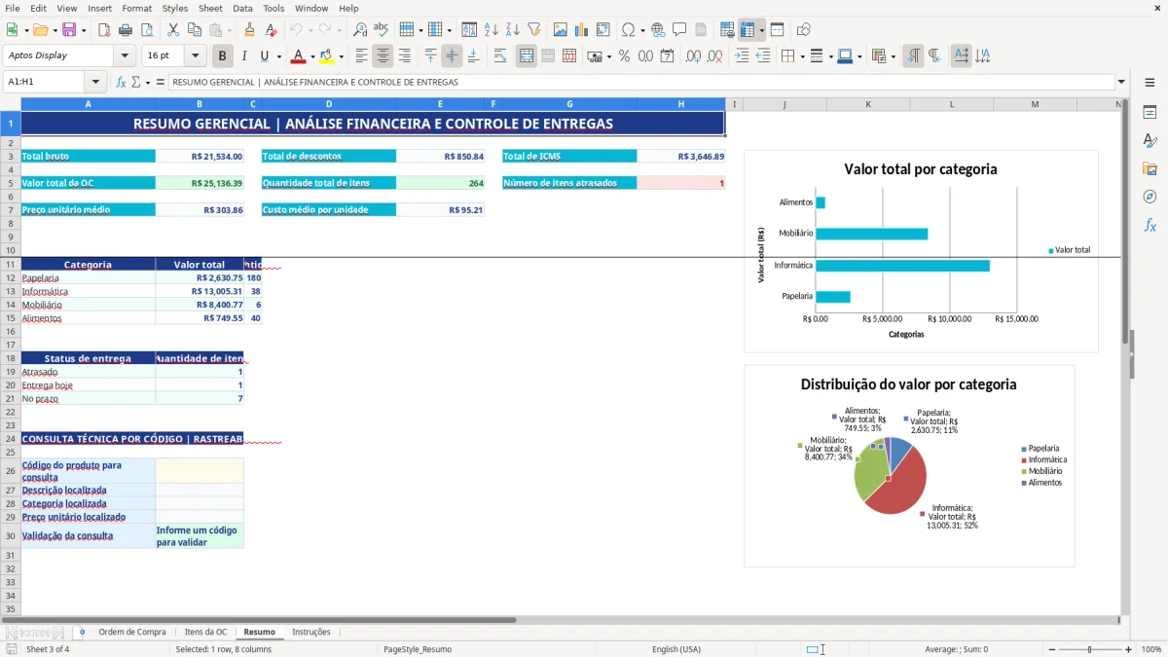1168x657 pixels.
Task: Click the Export as PDF icon
Action: 105,30
